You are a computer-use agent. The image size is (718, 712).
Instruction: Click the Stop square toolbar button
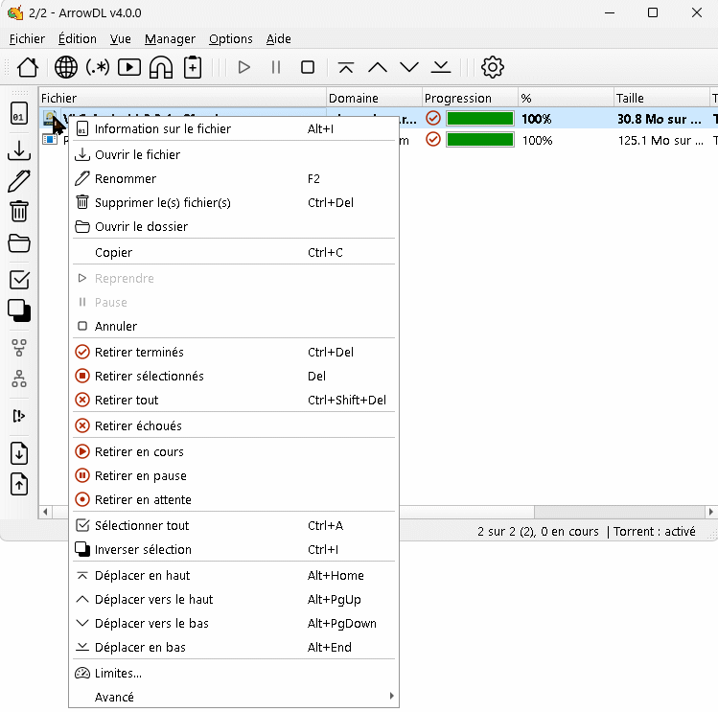308,67
